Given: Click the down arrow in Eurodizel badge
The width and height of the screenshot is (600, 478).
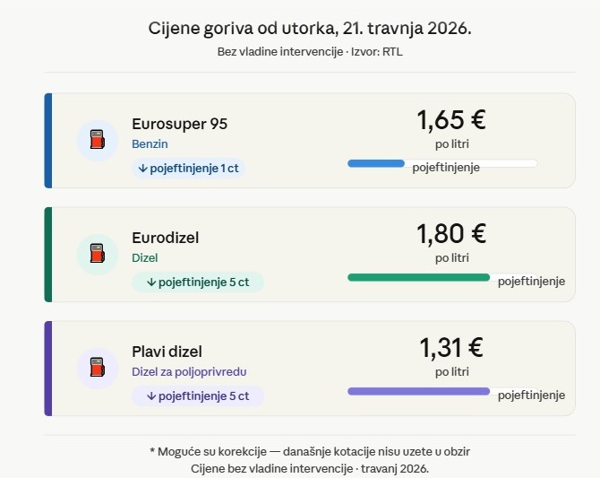Looking at the screenshot, I should tap(150, 282).
